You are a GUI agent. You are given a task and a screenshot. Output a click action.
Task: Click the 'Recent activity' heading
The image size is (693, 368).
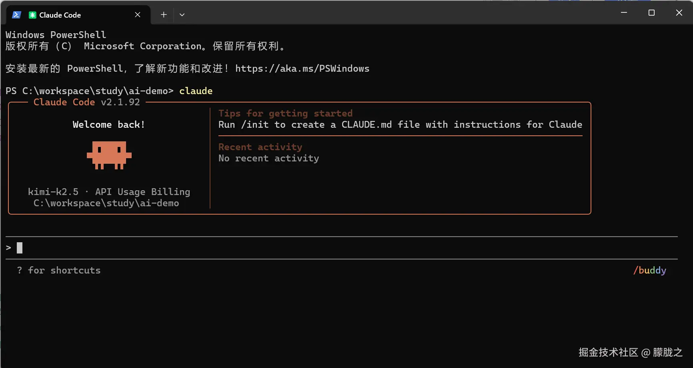pos(260,147)
